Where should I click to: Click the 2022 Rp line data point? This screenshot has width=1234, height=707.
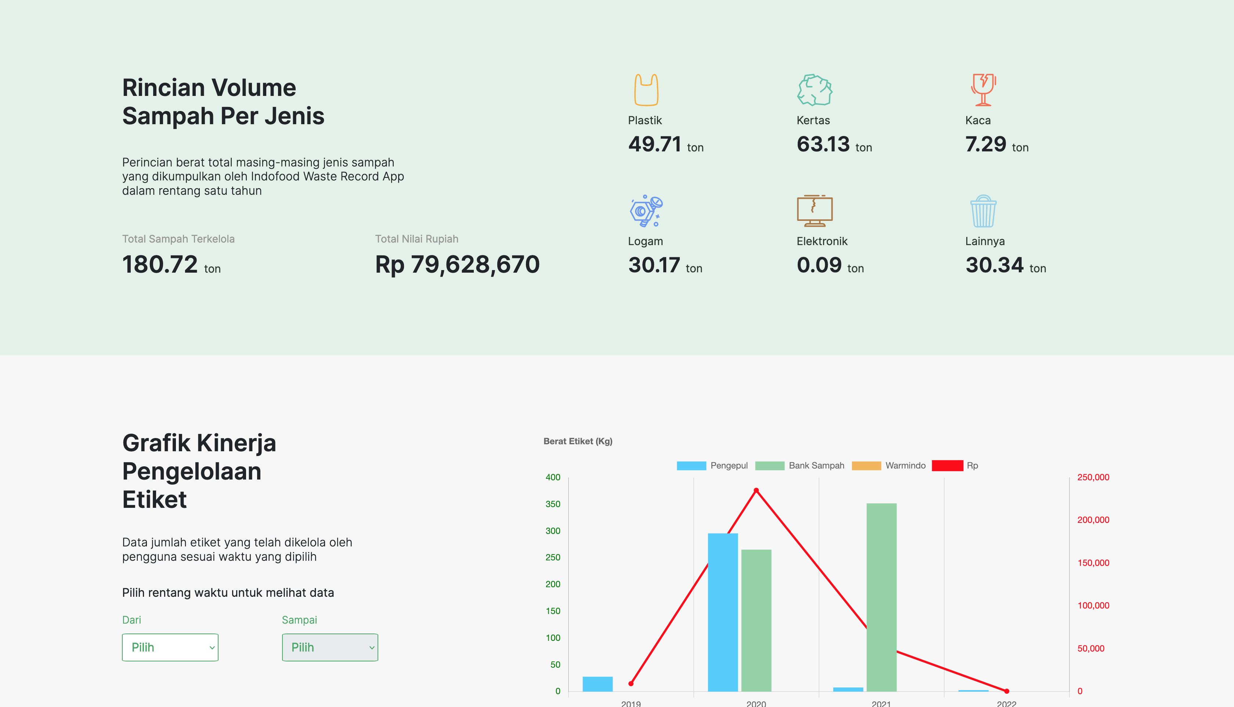click(1006, 691)
